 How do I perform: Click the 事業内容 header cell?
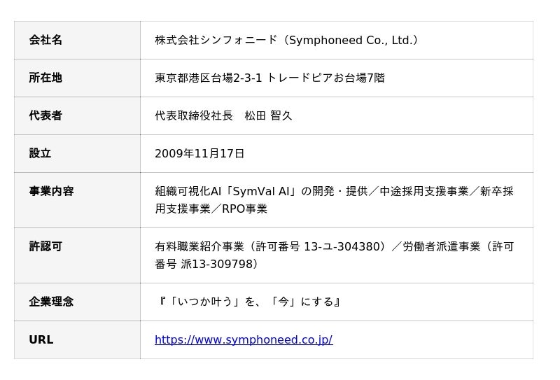tap(77, 200)
